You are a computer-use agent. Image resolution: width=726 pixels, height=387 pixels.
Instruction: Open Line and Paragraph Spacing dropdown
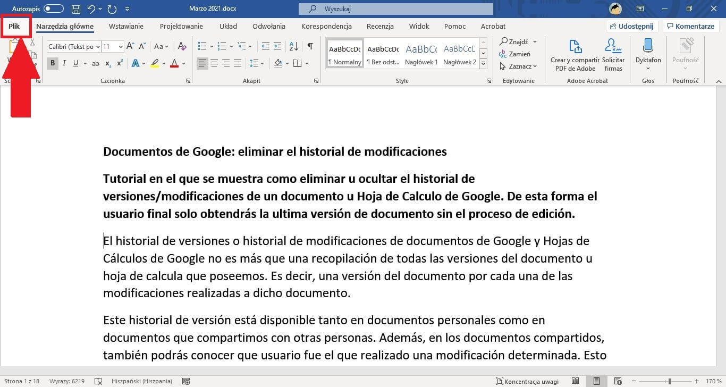(256, 63)
